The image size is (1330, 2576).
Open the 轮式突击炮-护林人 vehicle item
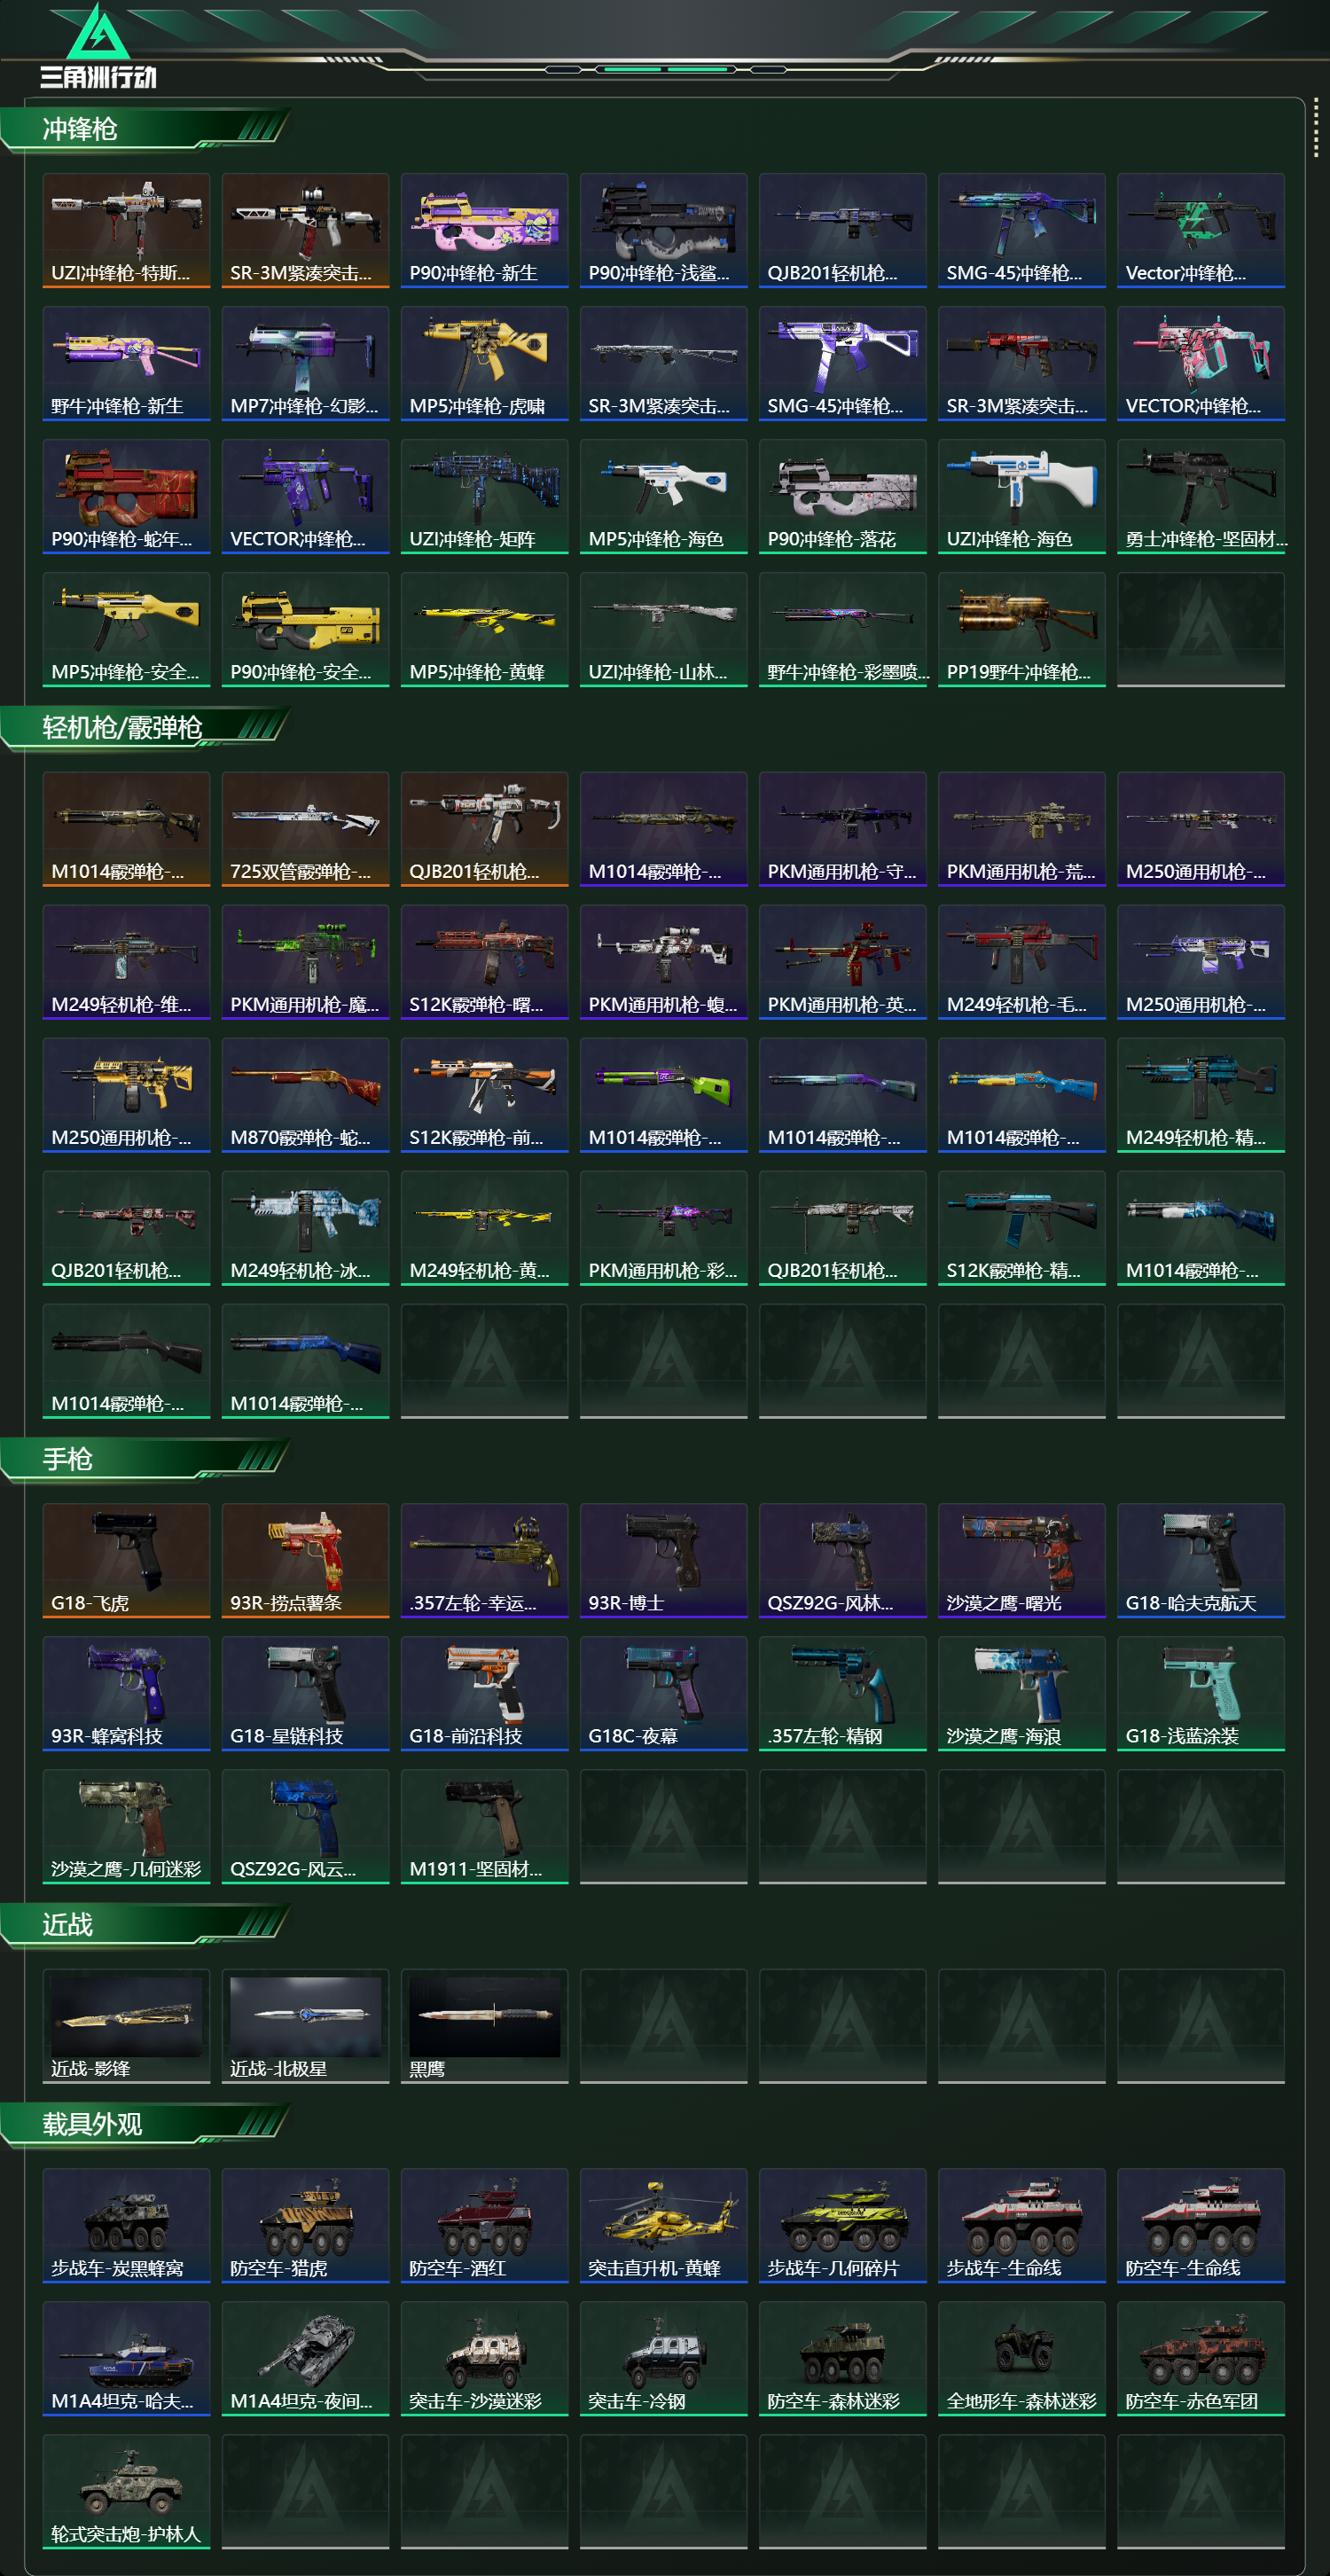click(x=126, y=2491)
